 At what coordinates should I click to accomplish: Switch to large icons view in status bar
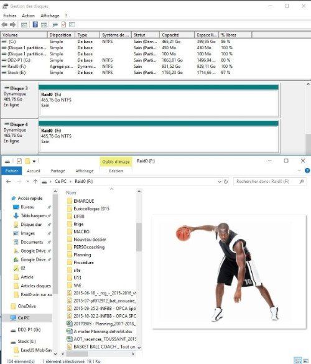[305, 361]
